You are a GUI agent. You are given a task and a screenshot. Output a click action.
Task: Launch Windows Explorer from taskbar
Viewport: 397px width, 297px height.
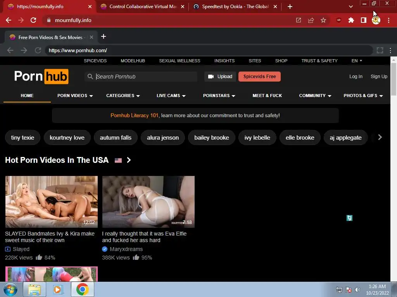click(x=35, y=289)
